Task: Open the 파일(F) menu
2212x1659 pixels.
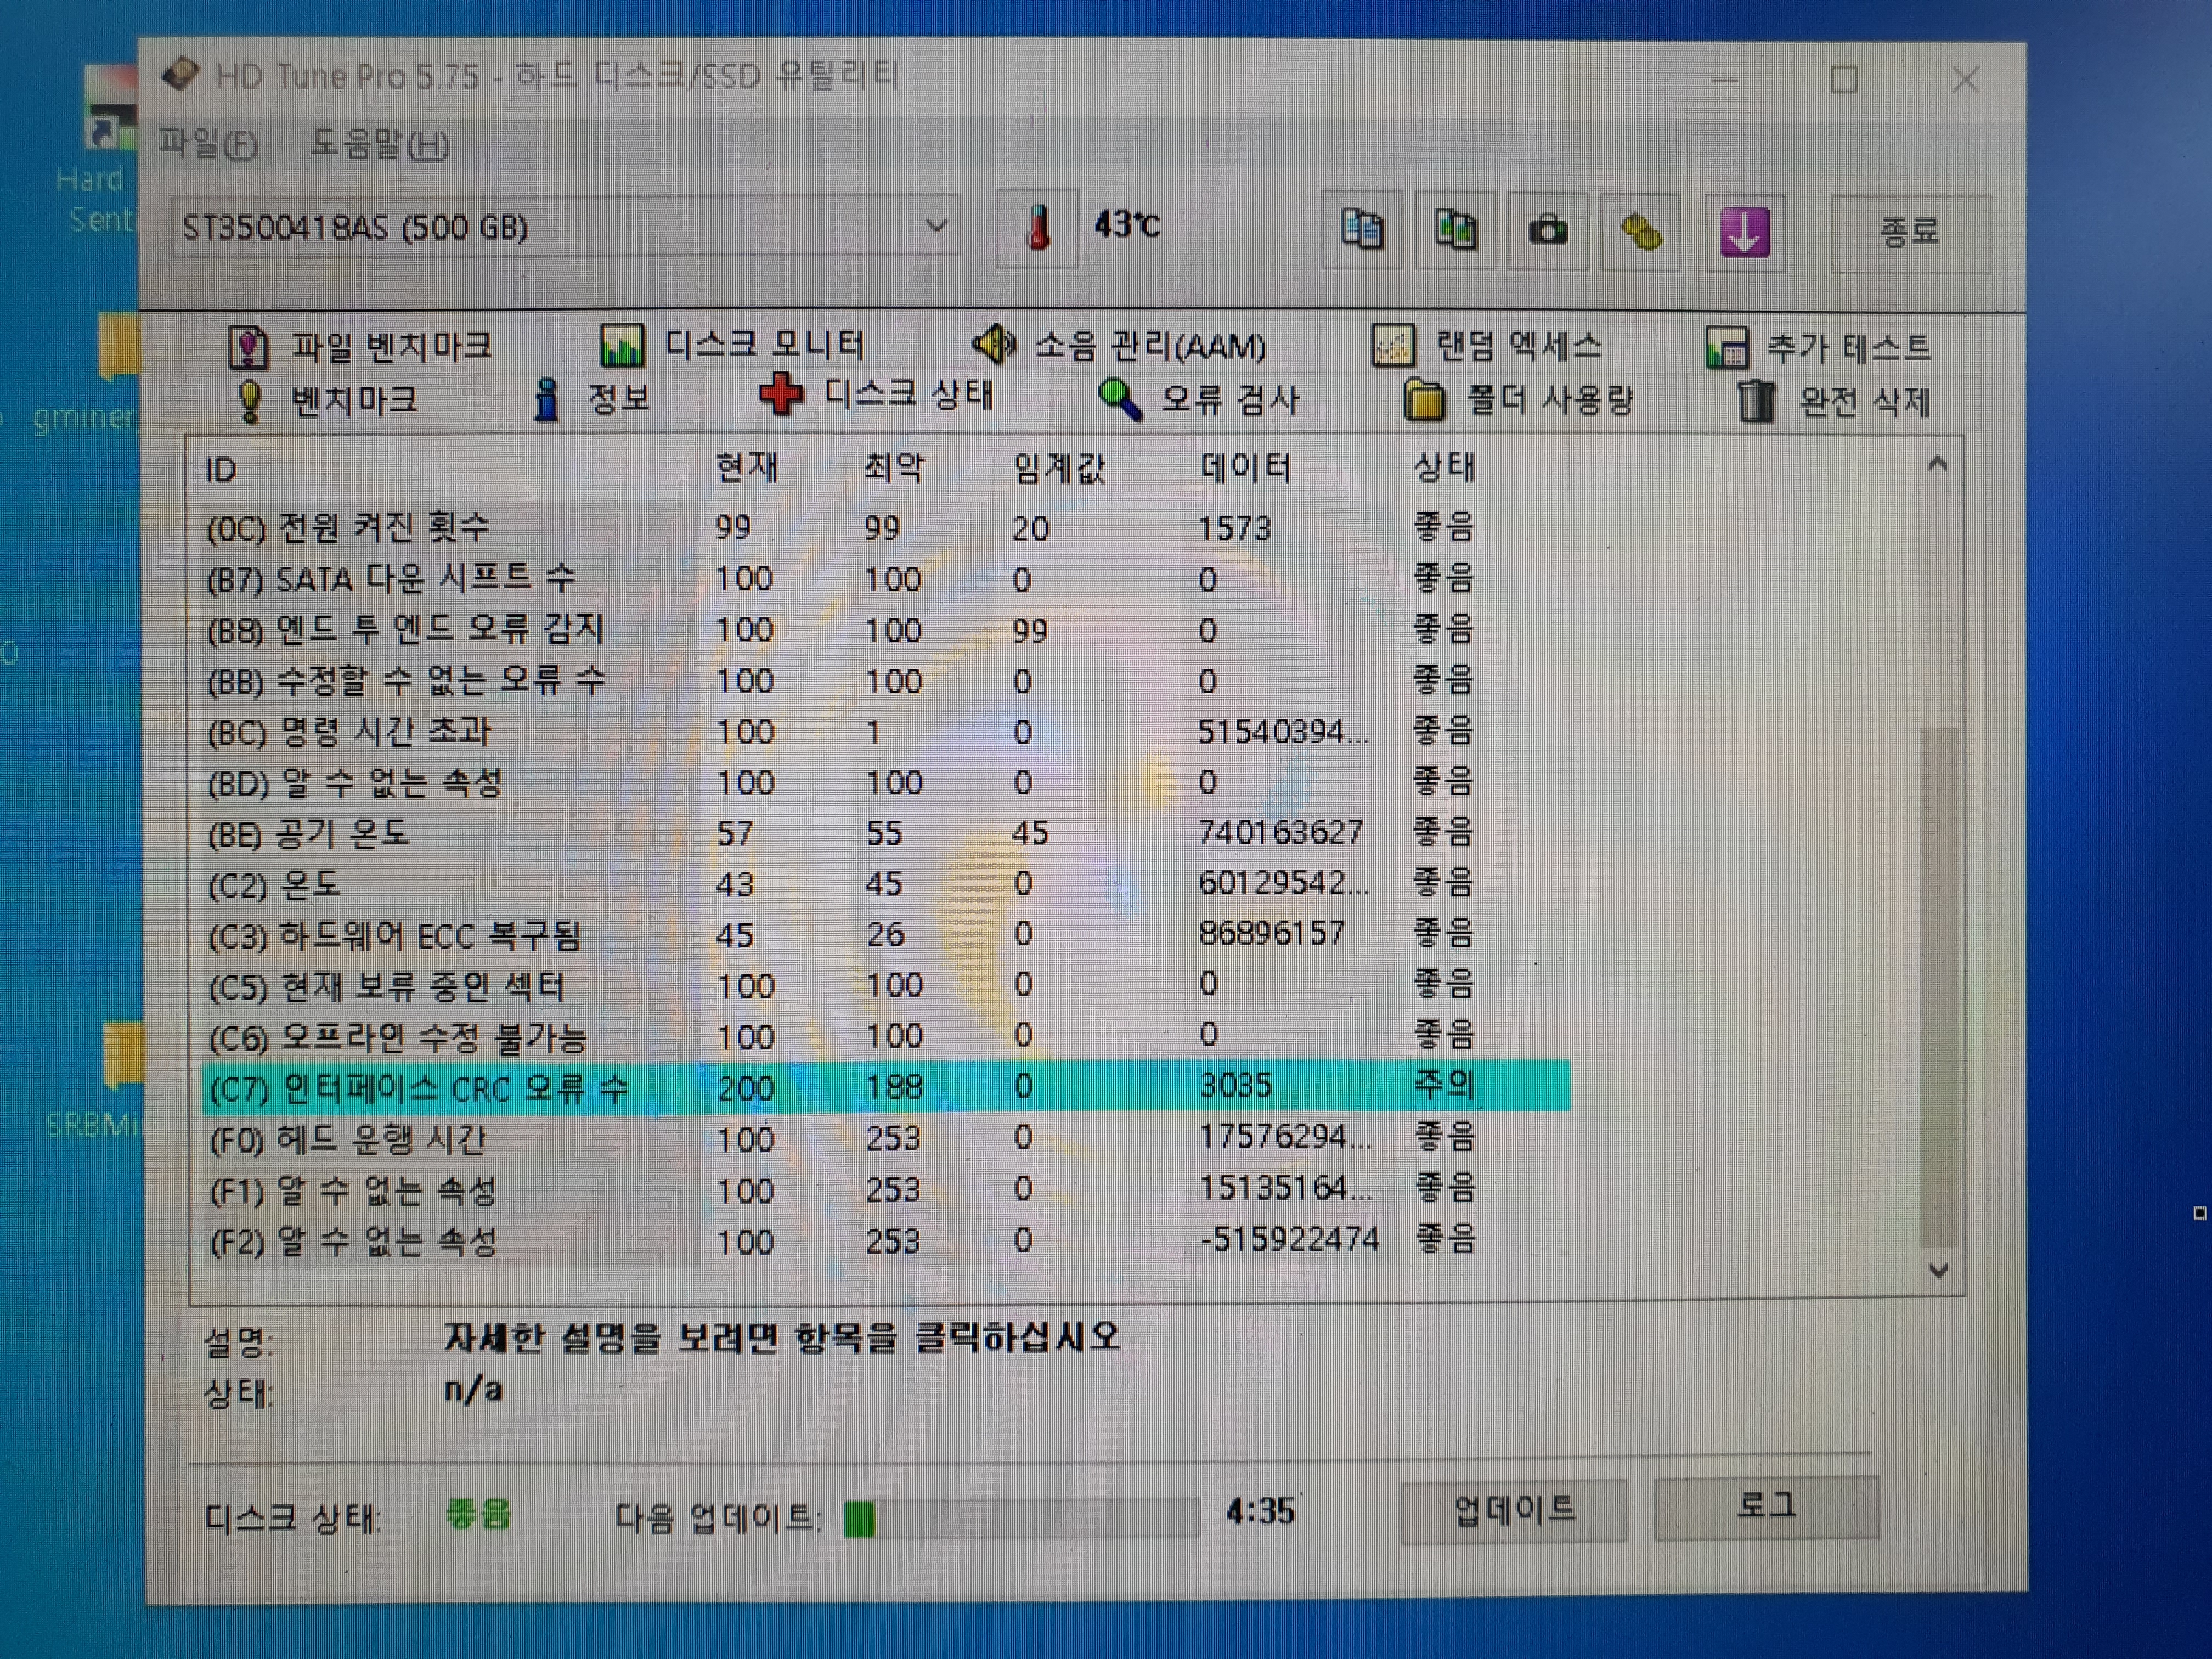Action: point(208,144)
